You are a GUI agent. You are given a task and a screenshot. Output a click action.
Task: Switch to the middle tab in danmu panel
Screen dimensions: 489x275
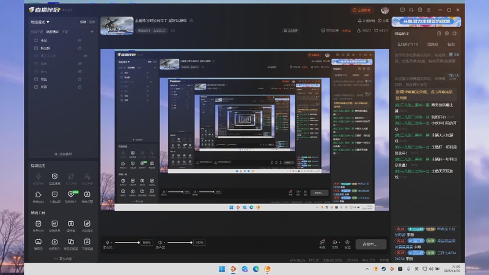click(x=432, y=44)
